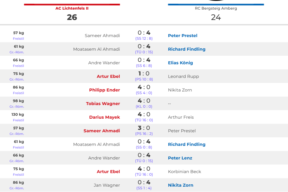Click the AC Lichtenfels II team name

pyautogui.click(x=72, y=8)
